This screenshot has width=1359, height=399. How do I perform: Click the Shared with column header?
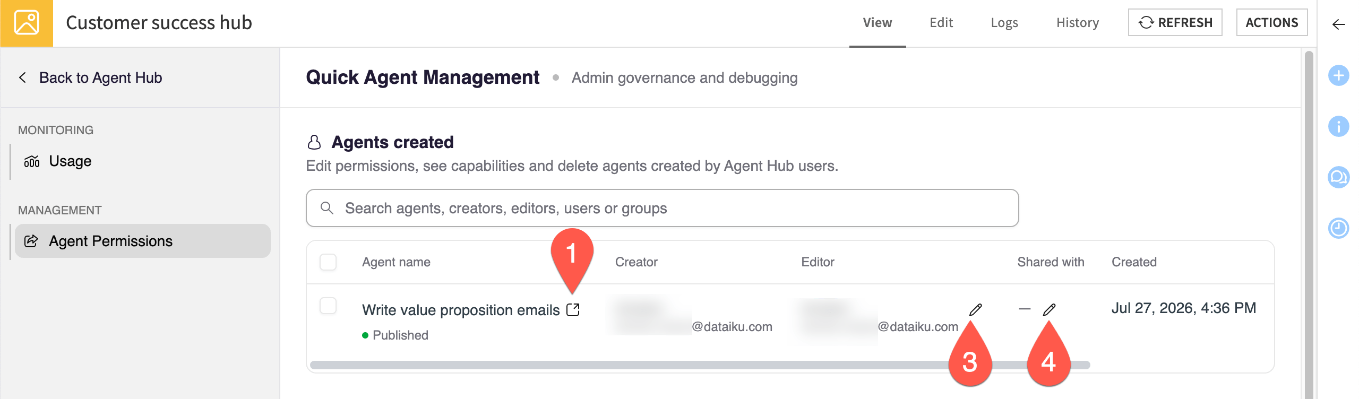tap(1051, 262)
